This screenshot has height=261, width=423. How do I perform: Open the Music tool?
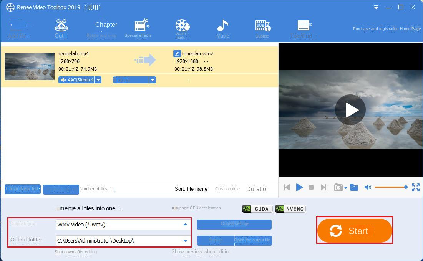pyautogui.click(x=223, y=28)
